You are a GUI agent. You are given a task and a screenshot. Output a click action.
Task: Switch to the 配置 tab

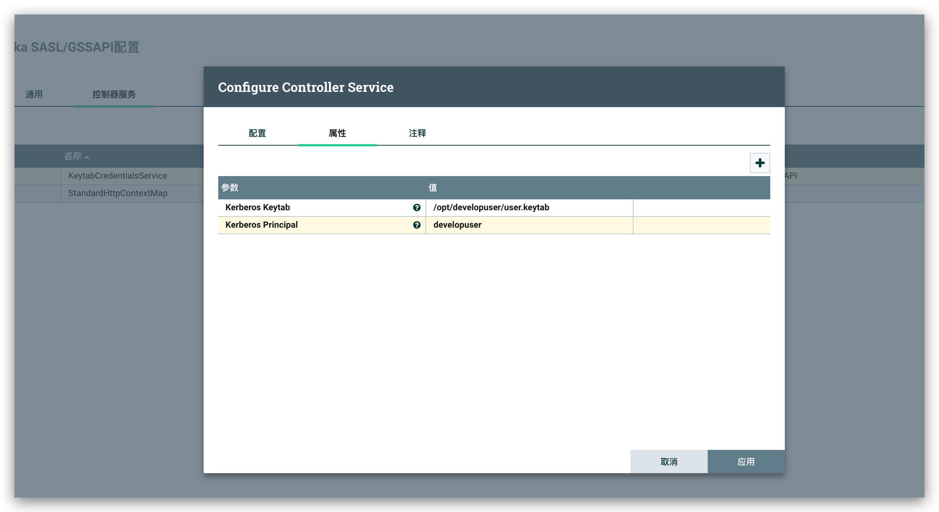(x=257, y=133)
